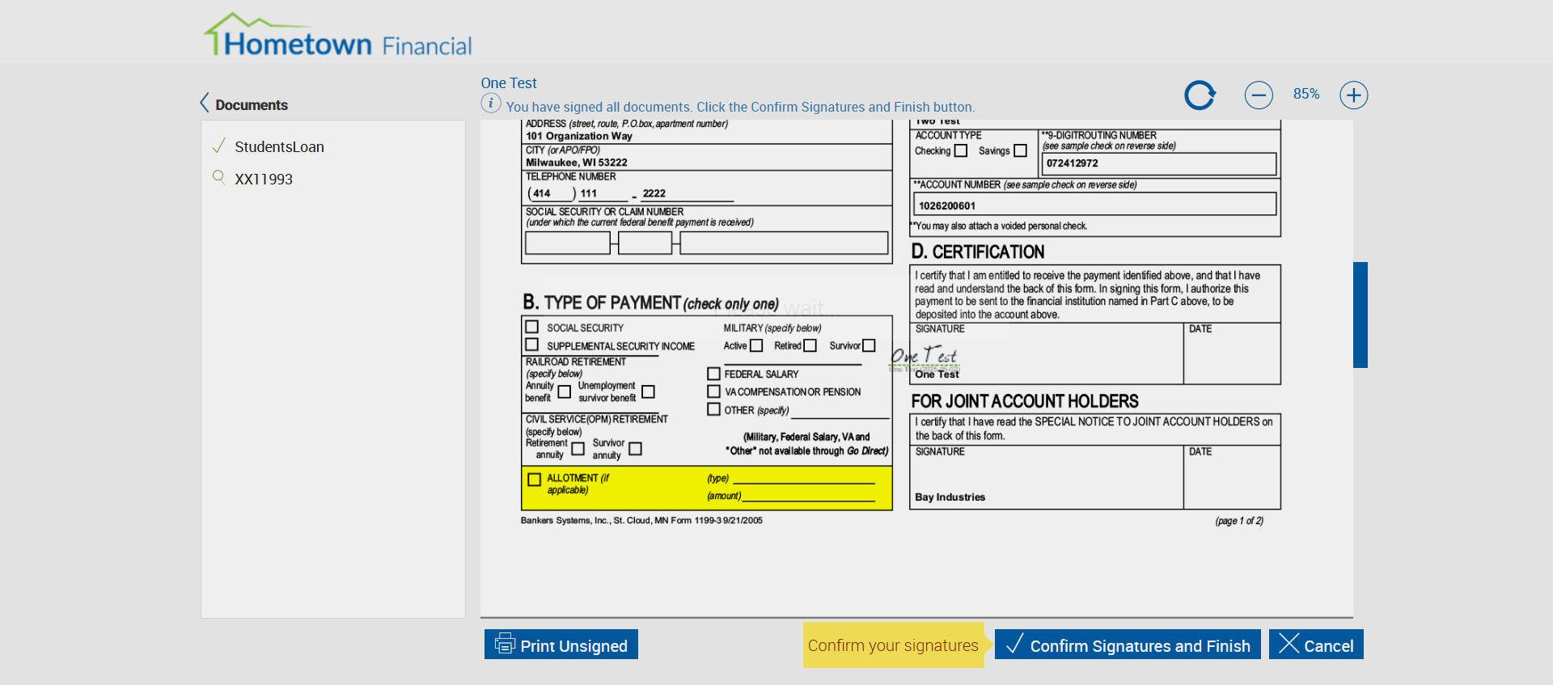Tick the Allotment (if applicable) checkbox

pyautogui.click(x=534, y=480)
